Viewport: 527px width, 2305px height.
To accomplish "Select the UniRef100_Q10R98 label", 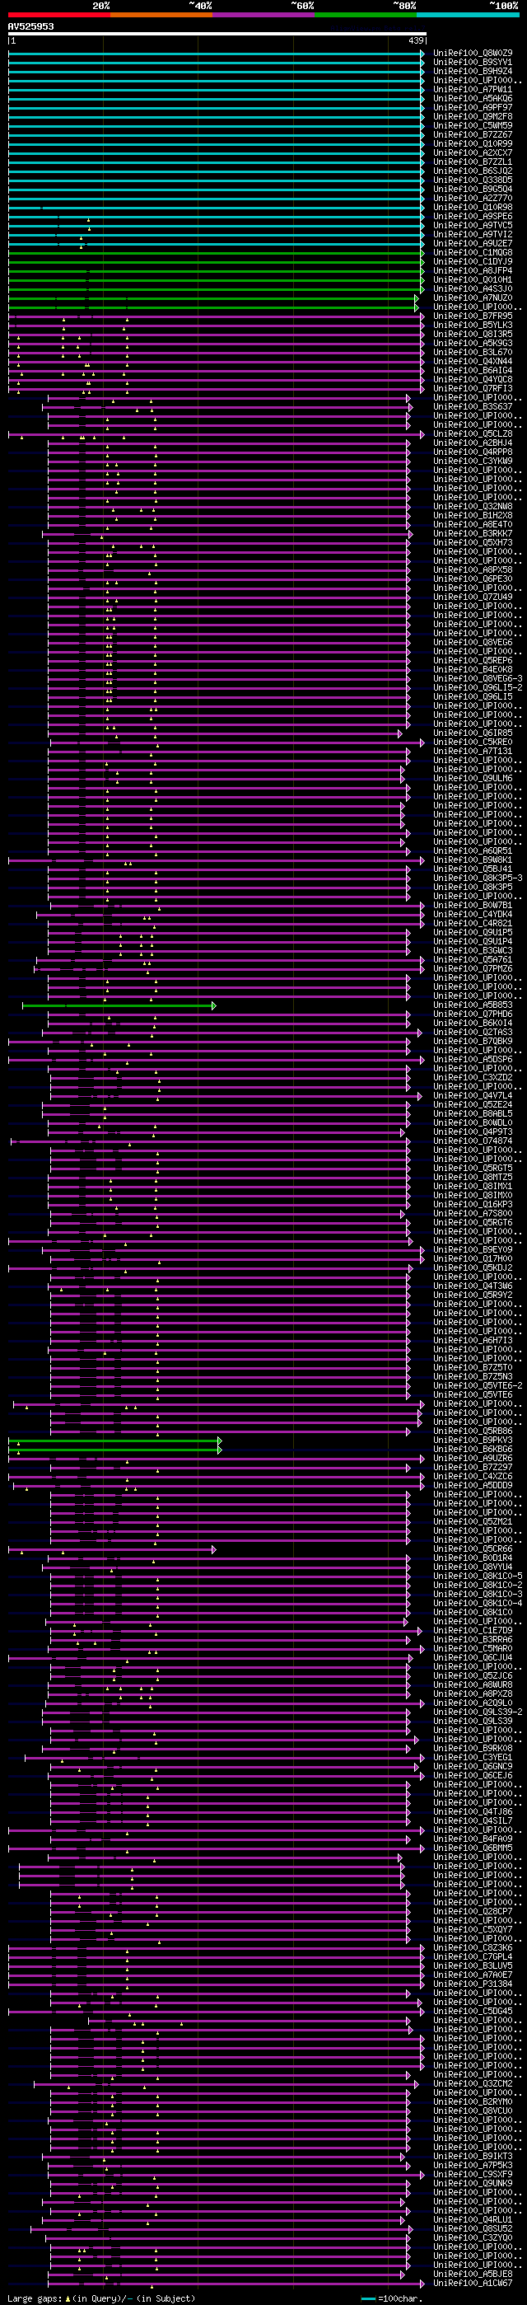I will click(x=473, y=208).
